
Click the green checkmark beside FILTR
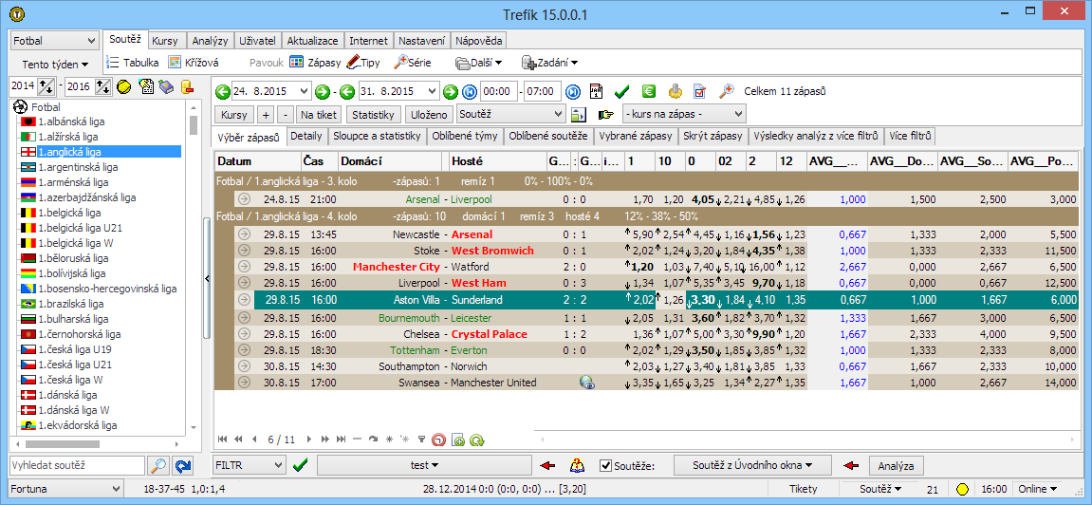300,464
